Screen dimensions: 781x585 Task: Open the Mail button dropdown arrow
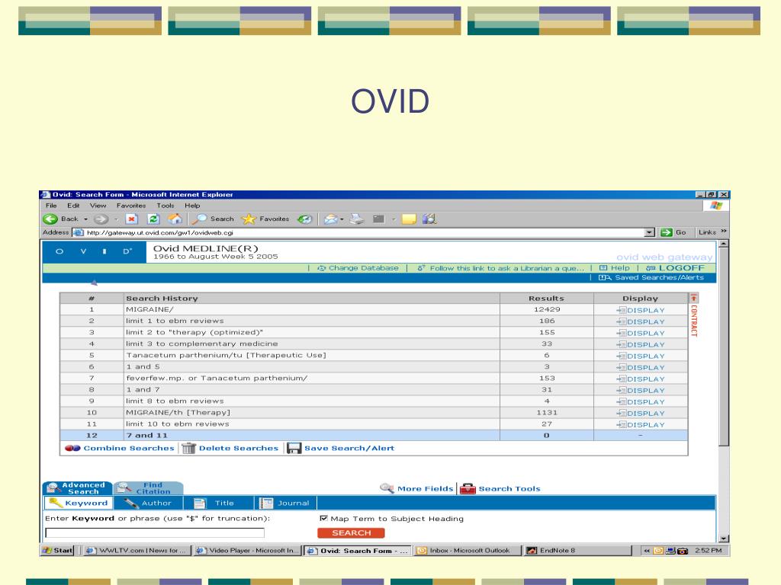tap(342, 219)
